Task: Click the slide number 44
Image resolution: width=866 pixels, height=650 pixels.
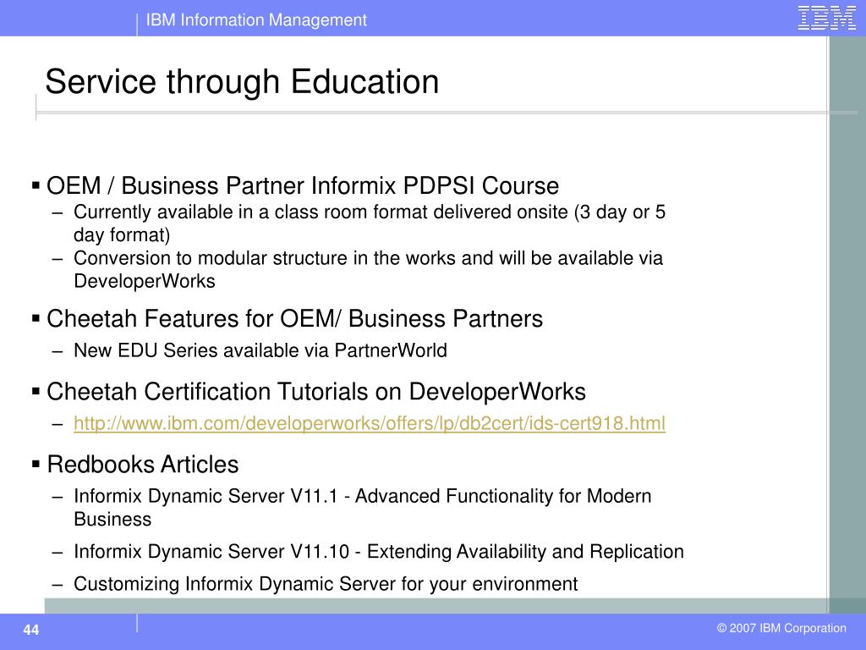Action: [31, 630]
